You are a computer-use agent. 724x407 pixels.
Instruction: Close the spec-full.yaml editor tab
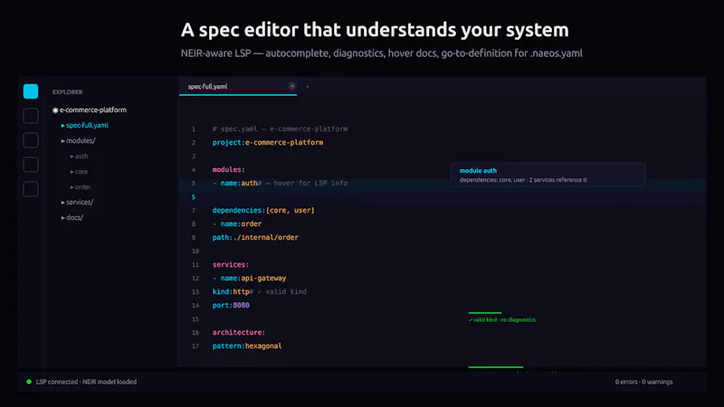click(292, 86)
